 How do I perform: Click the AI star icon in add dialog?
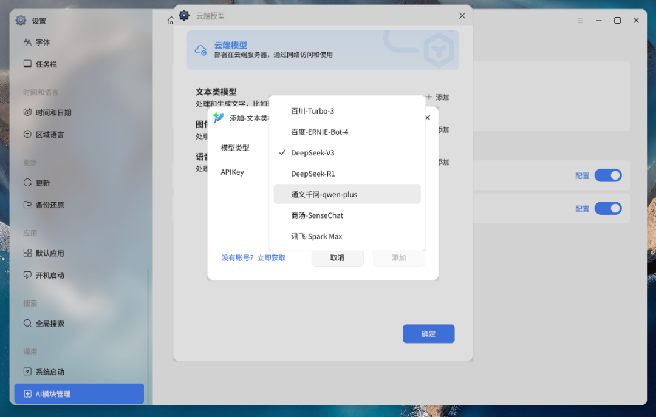pos(219,118)
